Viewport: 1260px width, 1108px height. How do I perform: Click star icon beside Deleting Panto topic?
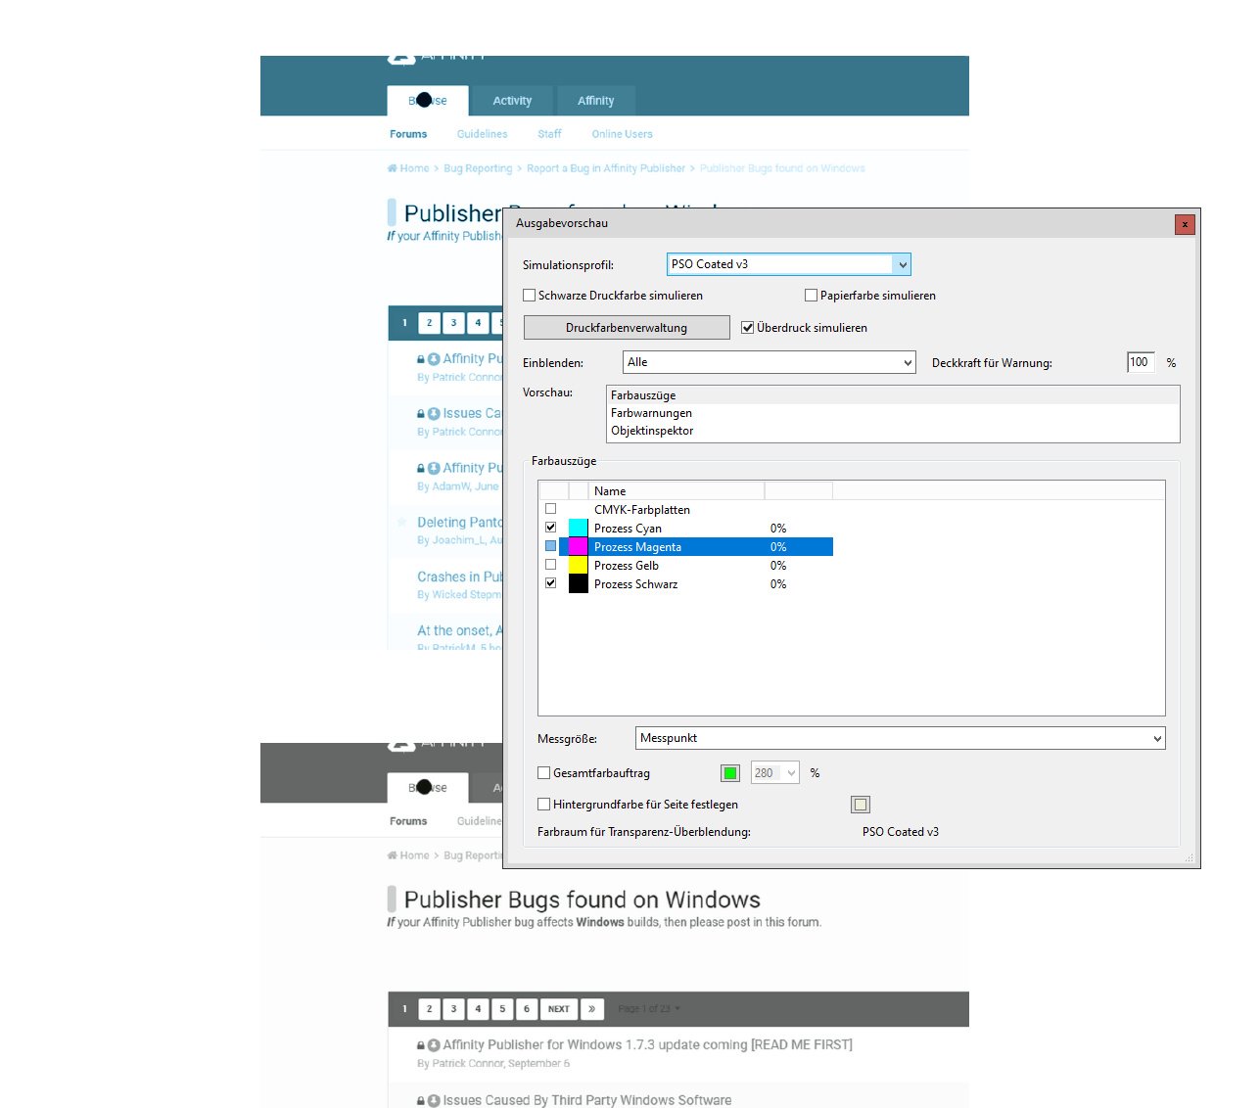401,523
